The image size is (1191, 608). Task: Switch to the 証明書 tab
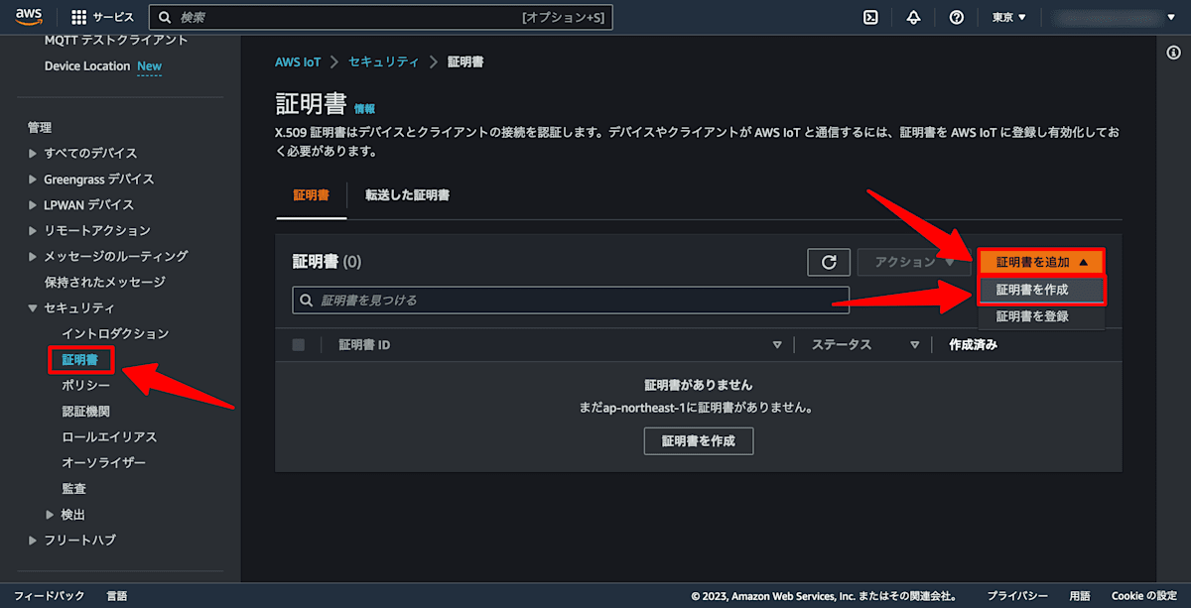pos(311,195)
